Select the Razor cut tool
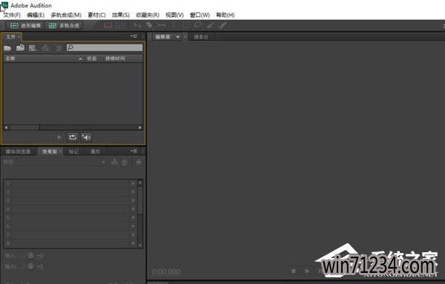Viewport: 445px width, 284px height. click(150, 26)
